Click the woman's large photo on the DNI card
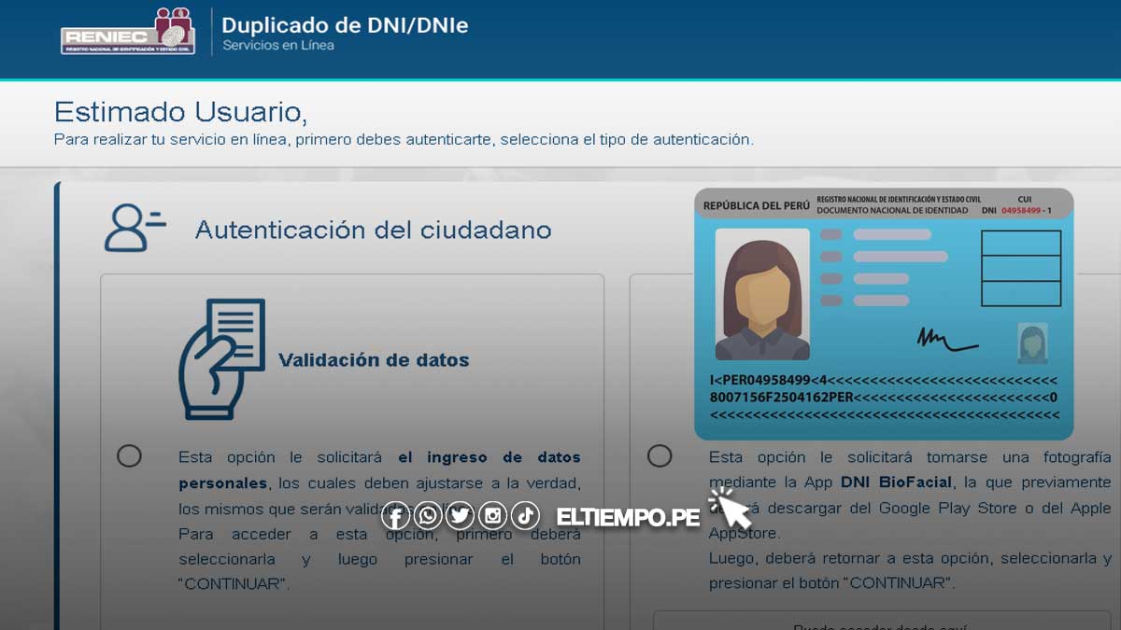Image resolution: width=1121 pixels, height=630 pixels. point(762,294)
